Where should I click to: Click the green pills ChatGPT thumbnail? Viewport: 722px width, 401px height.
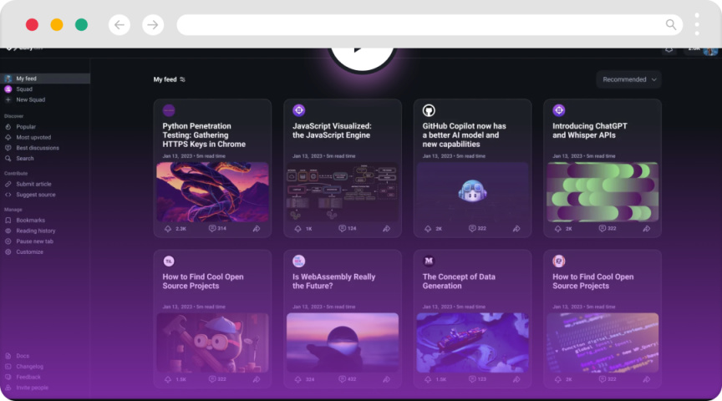(603, 191)
